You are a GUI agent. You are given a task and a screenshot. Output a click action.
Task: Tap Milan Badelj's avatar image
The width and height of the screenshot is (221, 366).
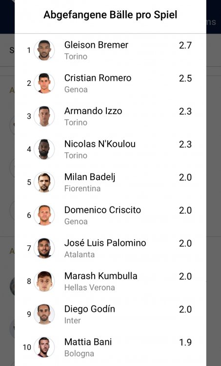(x=44, y=183)
